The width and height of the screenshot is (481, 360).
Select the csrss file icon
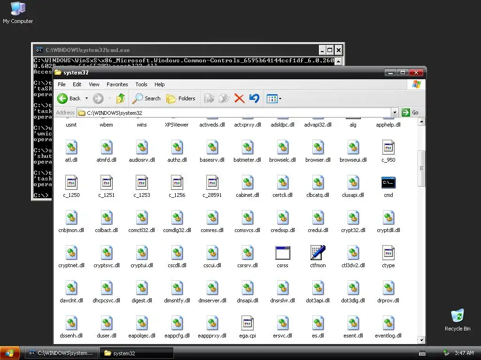[282, 253]
